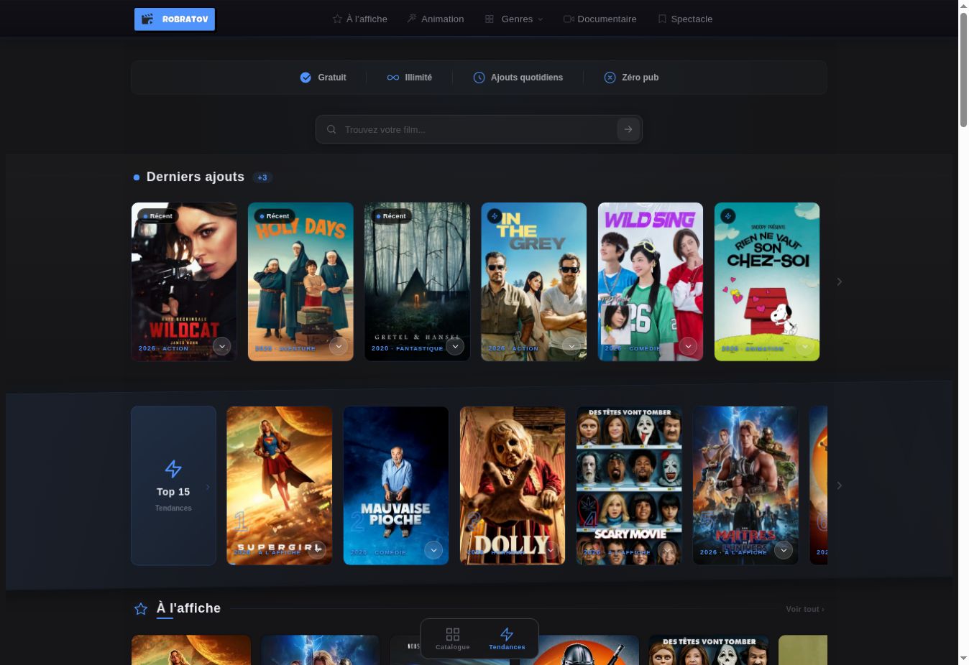The width and height of the screenshot is (969, 665).
Task: Open the Gretel & Hansel poster
Action: pos(417,282)
